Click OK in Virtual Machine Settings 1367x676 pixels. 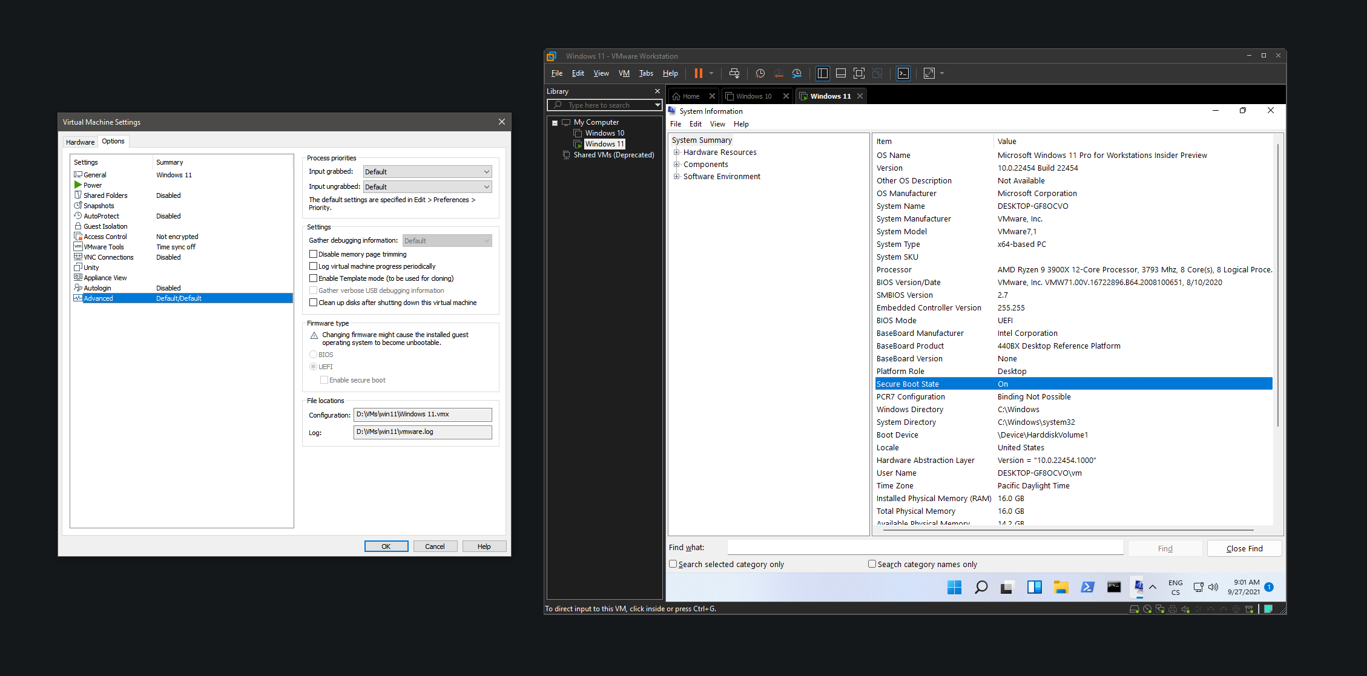point(386,546)
